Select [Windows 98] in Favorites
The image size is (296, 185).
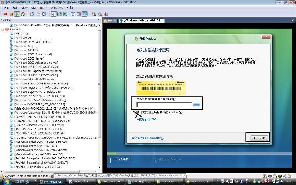pyautogui.click(x=23, y=38)
